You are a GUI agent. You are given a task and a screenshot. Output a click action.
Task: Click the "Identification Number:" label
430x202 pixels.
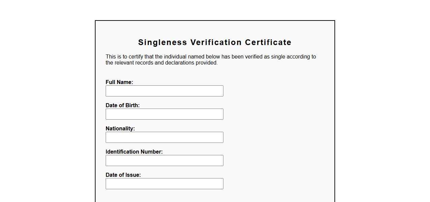coord(134,152)
